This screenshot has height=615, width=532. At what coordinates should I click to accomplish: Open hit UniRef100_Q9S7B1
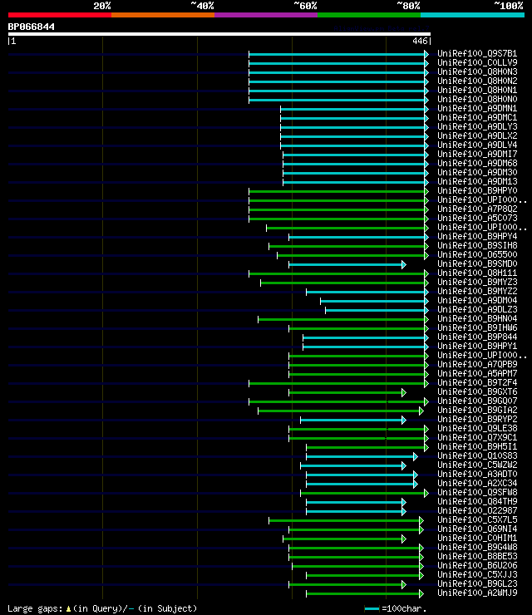477,53
